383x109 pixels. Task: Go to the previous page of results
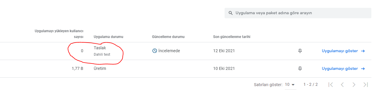[342, 85]
